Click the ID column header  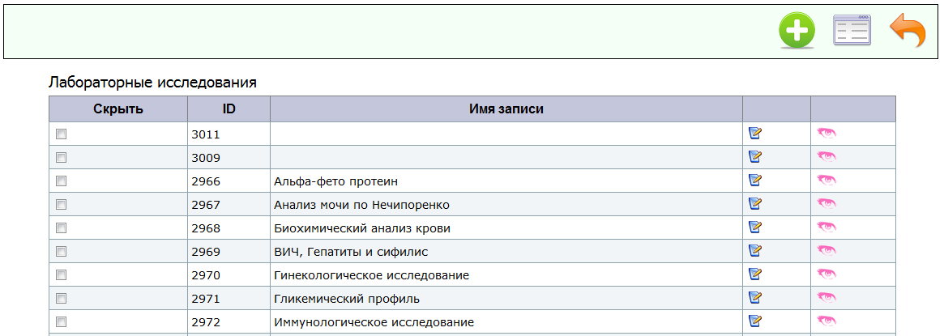(x=229, y=109)
